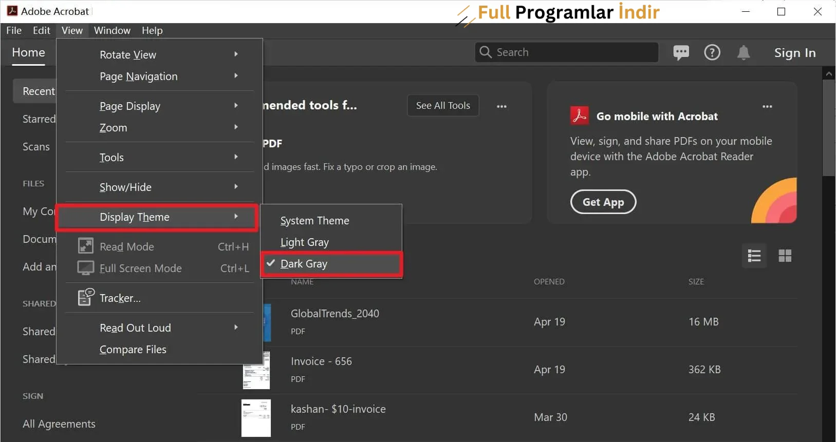Click the Mar 30 opened date
The image size is (836, 442).
click(550, 417)
